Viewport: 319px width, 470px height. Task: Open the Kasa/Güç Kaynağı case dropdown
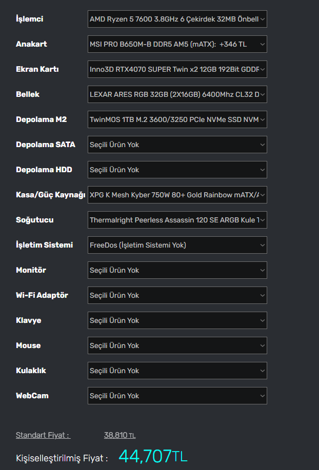[x=177, y=195]
